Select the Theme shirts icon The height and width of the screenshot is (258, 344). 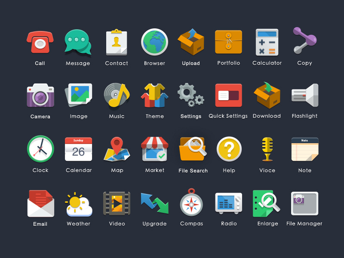(154, 95)
